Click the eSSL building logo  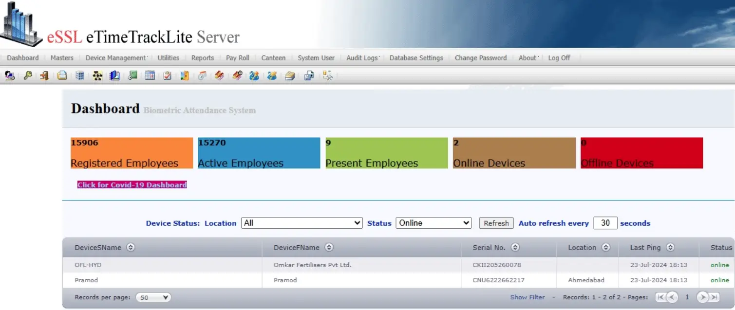[20, 24]
